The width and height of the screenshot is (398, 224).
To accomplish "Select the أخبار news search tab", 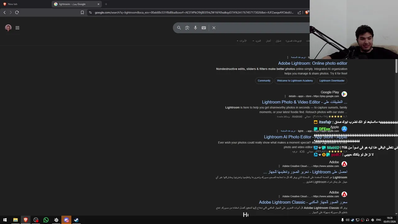I will pyautogui.click(x=268, y=41).
